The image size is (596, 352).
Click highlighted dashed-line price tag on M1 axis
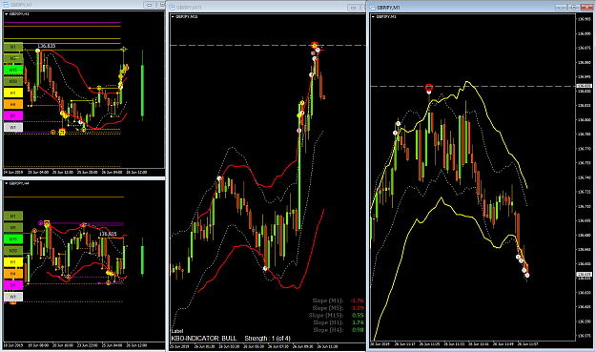585,86
